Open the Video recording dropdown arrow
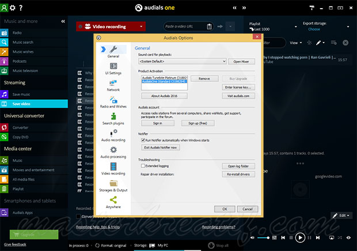 [x=141, y=27]
